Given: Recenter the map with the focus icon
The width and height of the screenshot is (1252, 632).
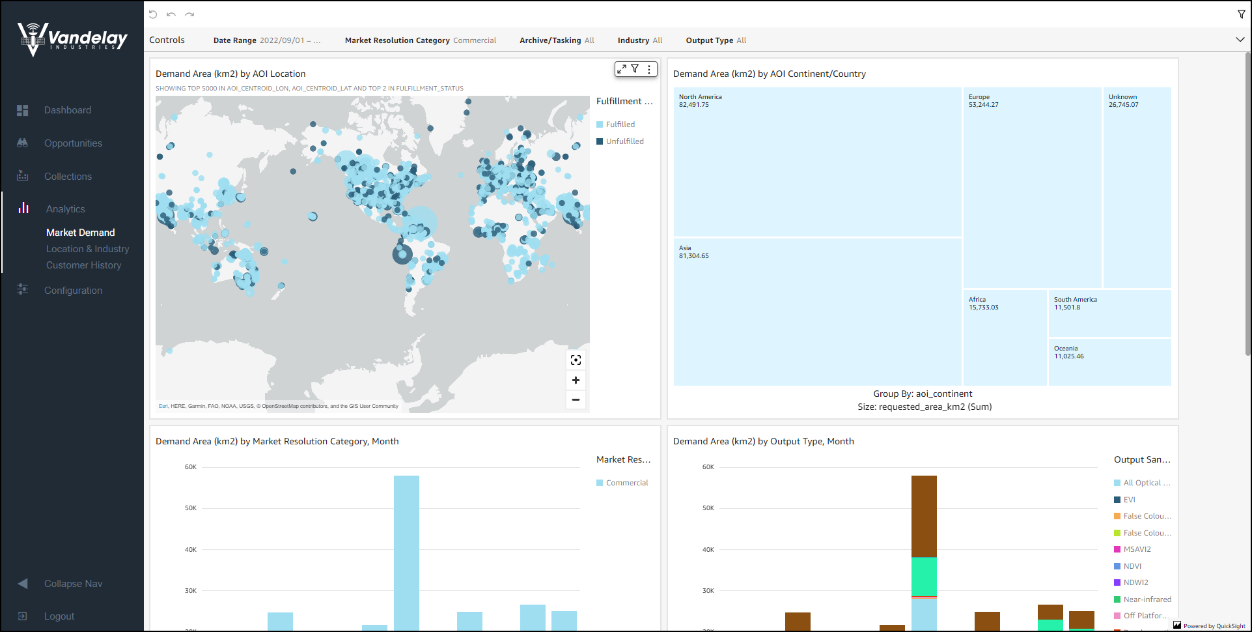Looking at the screenshot, I should (576, 360).
